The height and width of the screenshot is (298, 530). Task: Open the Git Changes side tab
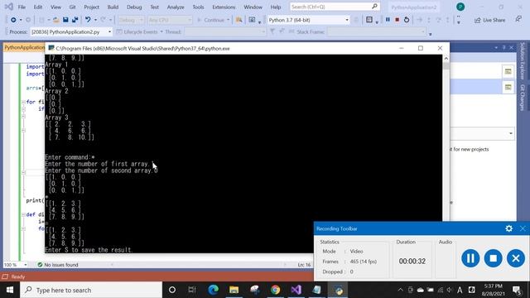tap(523, 98)
